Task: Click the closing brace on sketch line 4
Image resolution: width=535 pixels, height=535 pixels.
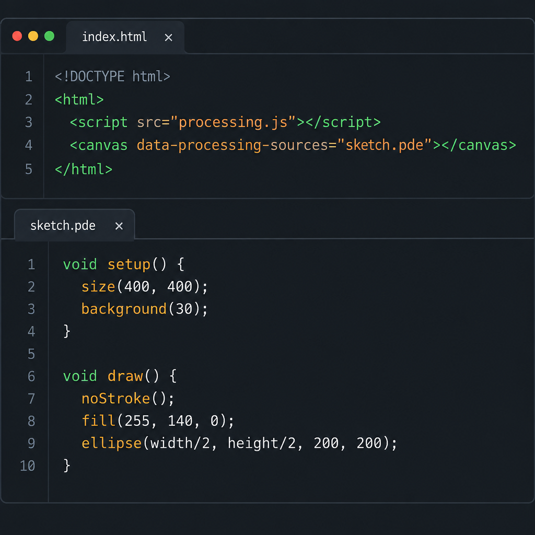Action: pos(67,331)
